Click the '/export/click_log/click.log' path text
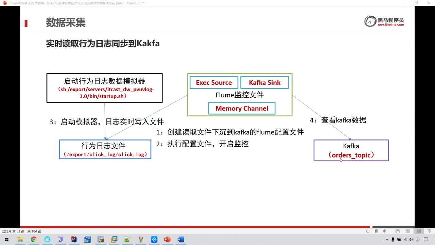The width and height of the screenshot is (435, 245). [x=105, y=154]
